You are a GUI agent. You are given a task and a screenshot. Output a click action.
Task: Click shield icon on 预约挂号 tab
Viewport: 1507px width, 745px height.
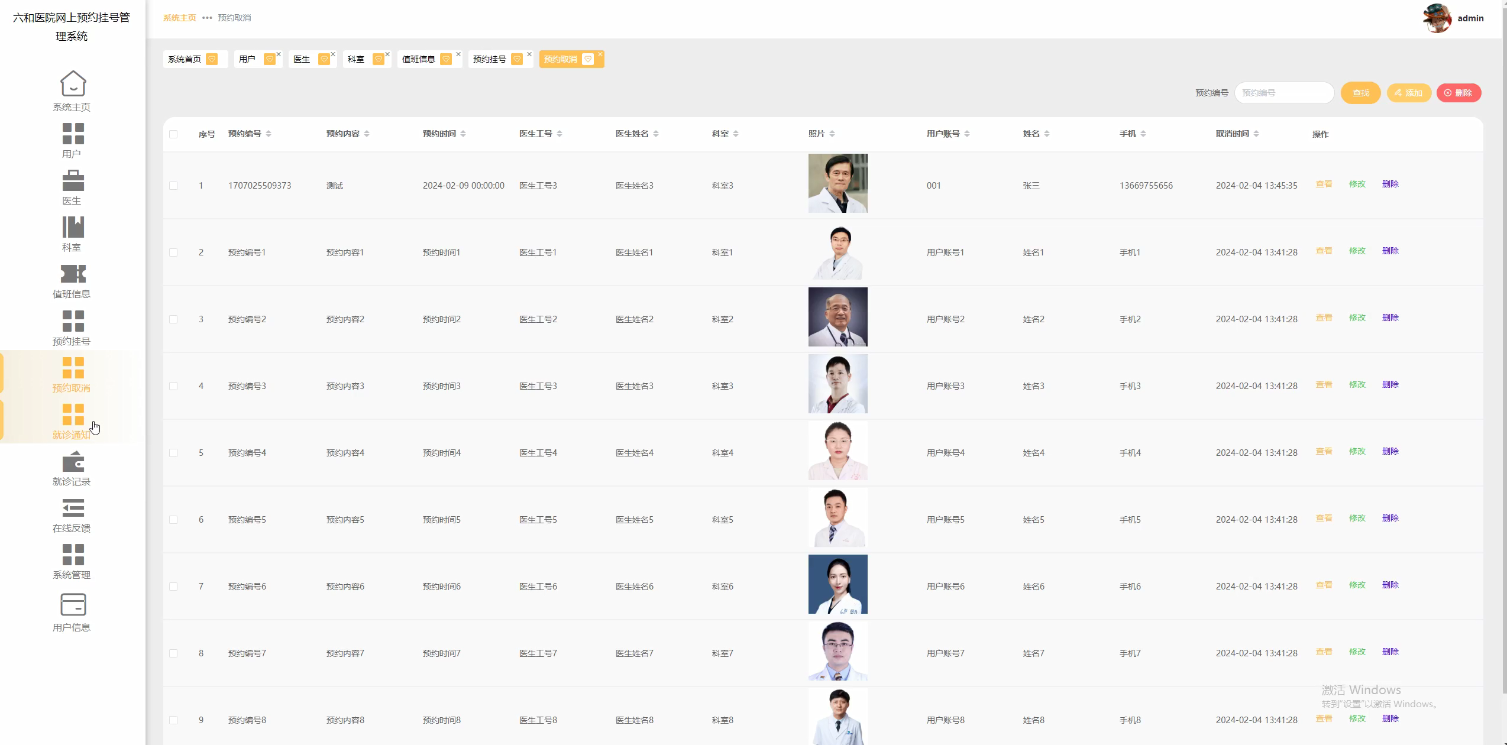(x=517, y=59)
